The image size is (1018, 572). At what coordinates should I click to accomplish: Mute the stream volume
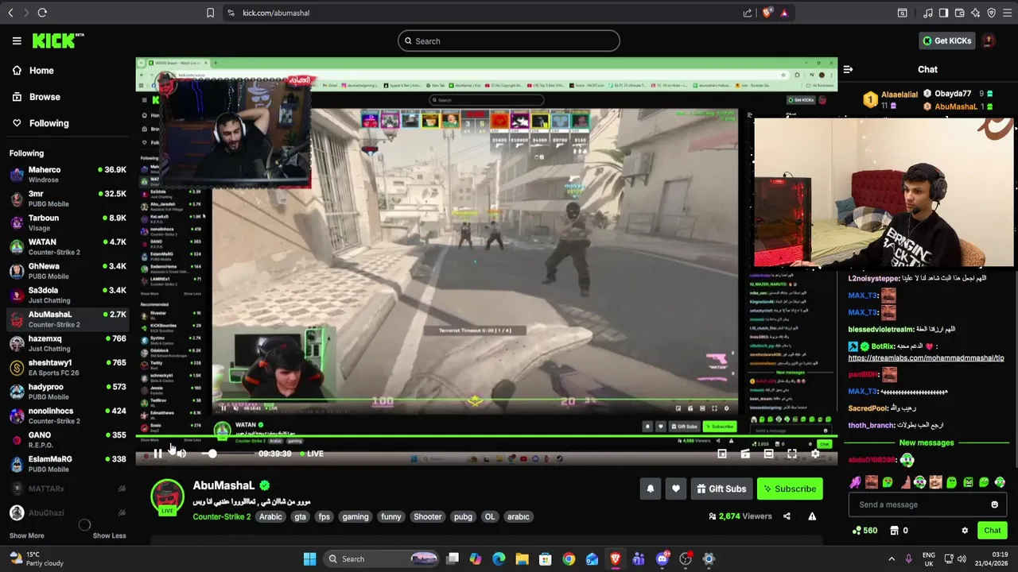pyautogui.click(x=181, y=454)
